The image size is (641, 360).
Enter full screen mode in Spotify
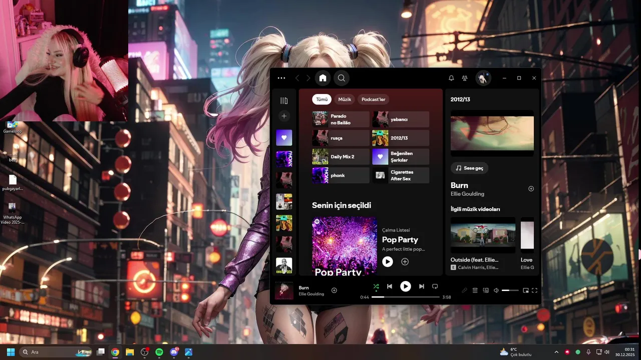coord(534,290)
